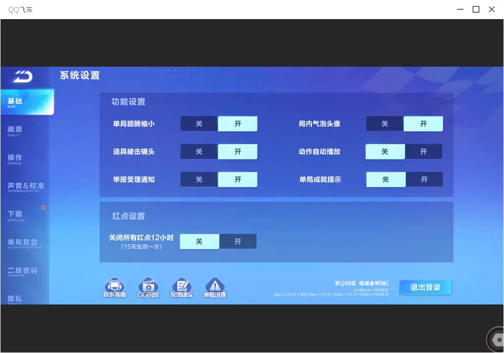
Task: Click the QQ飞车 window title
Action: [x=21, y=10]
